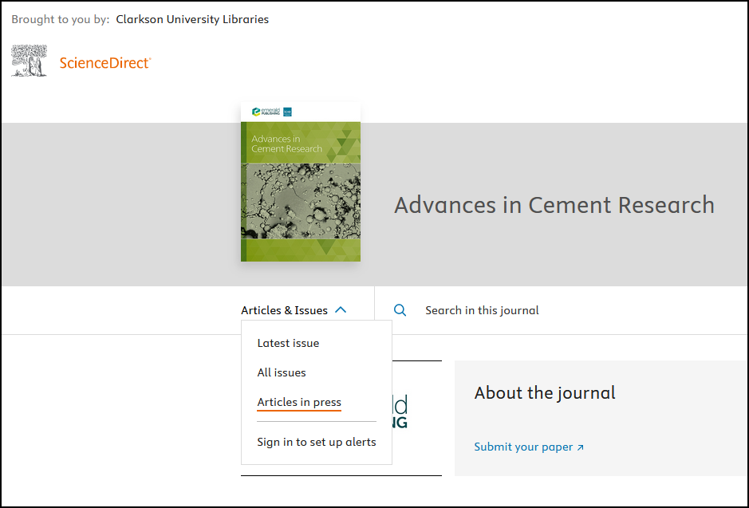Image resolution: width=749 pixels, height=508 pixels.
Task: Click the Clarkson University Libraries text
Action: (192, 19)
